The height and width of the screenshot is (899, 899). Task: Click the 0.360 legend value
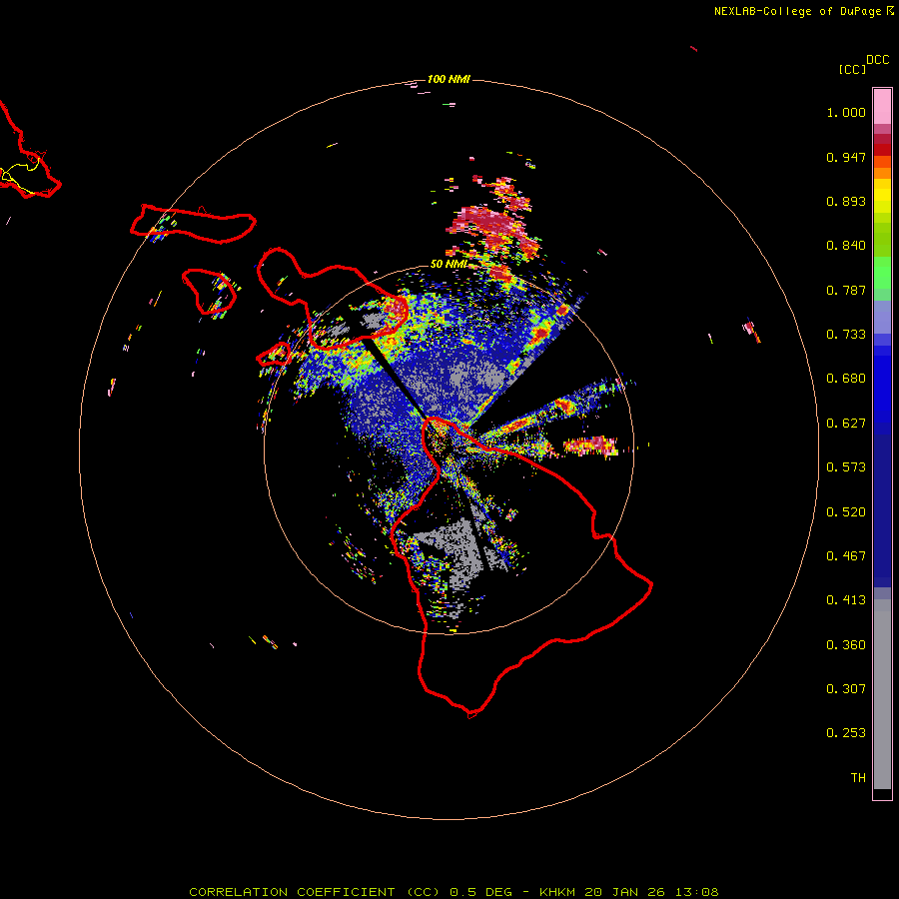pos(846,645)
